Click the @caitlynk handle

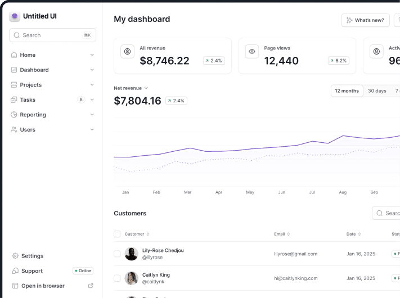point(153,282)
